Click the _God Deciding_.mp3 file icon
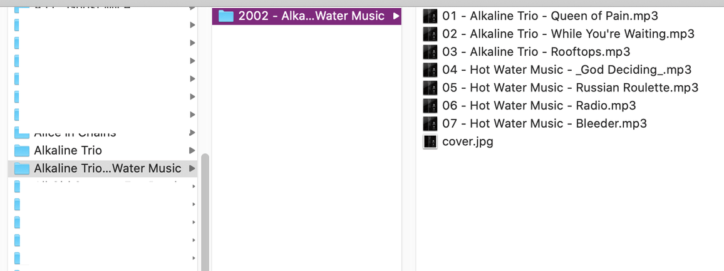This screenshot has width=724, height=271. pos(430,70)
